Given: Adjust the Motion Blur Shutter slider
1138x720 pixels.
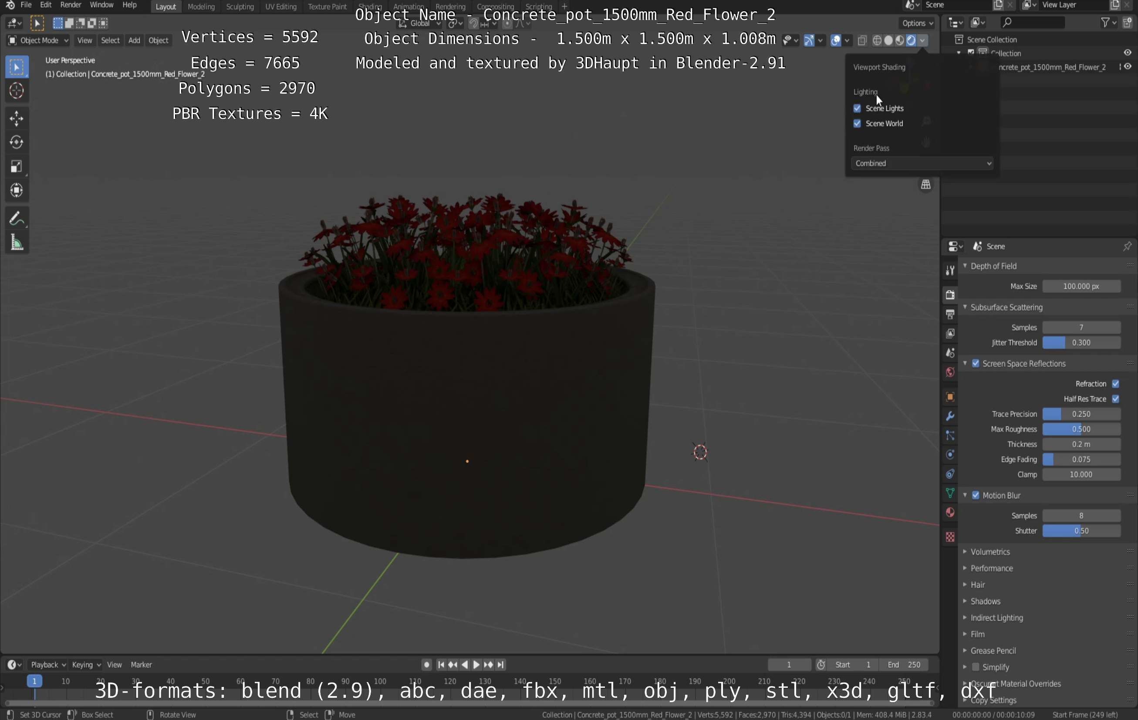Looking at the screenshot, I should tap(1081, 531).
